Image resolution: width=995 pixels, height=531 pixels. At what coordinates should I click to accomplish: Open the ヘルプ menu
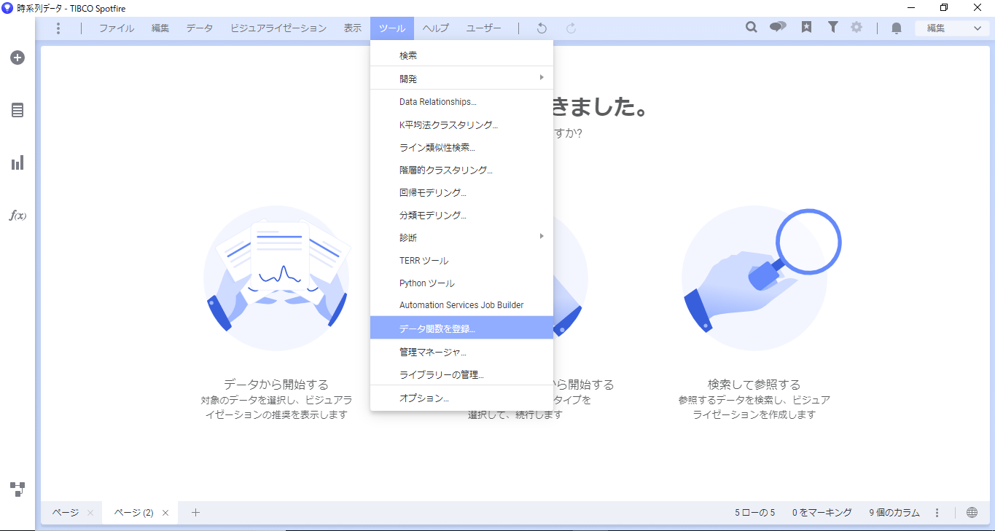(x=436, y=28)
